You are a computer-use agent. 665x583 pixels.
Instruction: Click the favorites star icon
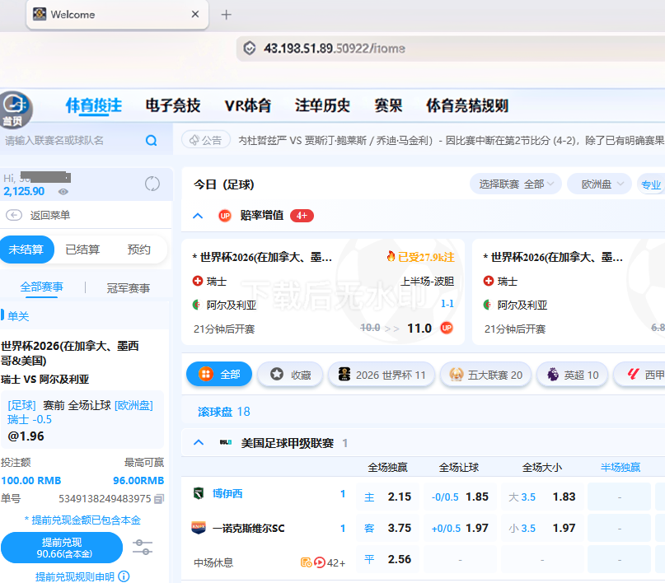click(277, 374)
